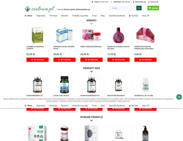183x141 pixels.
Task: Click the YouTube play icon link
Action: point(134,16)
